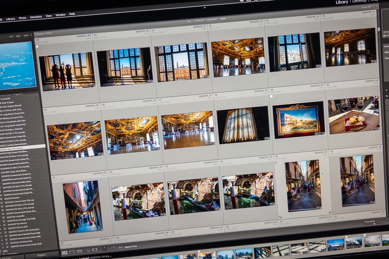Click the Export button
Viewport: 389px width, 259px height.
pos(42,255)
